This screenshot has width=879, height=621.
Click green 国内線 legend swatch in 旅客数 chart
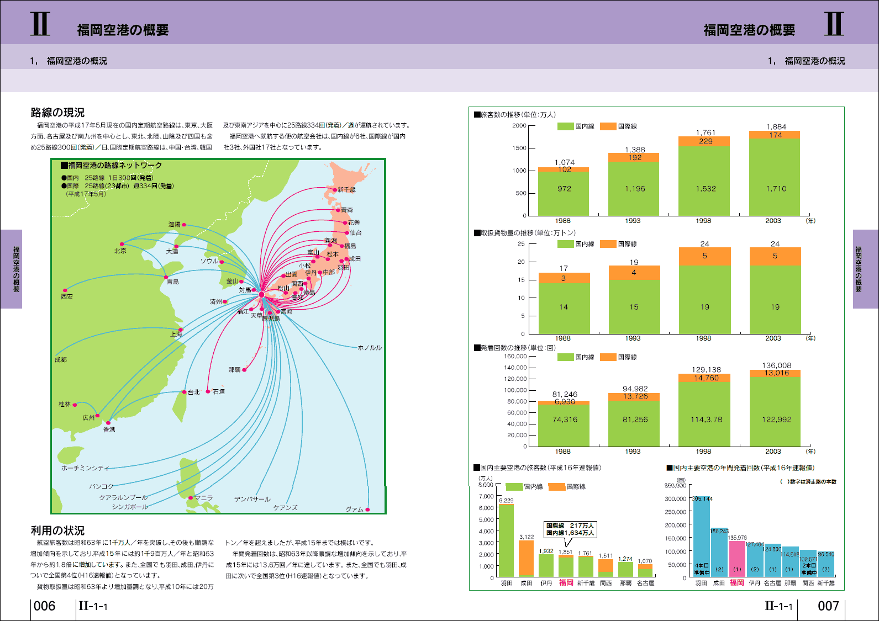(565, 126)
